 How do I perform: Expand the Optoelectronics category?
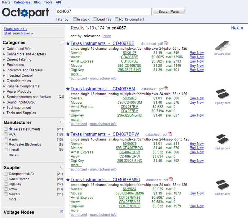tap(4, 81)
